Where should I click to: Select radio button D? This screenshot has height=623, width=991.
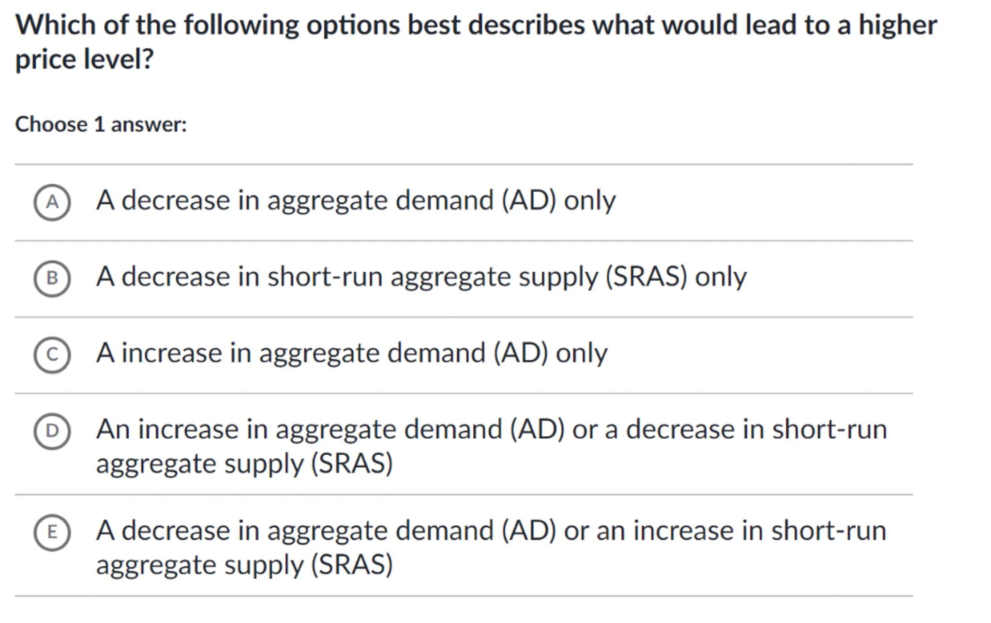click(x=52, y=431)
